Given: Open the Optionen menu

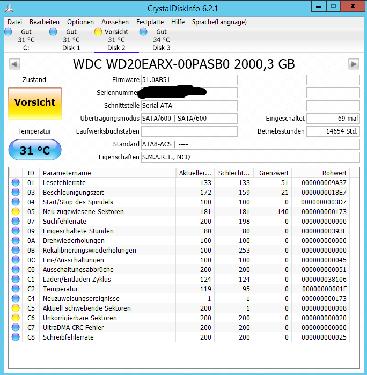Looking at the screenshot, I should coord(80,22).
